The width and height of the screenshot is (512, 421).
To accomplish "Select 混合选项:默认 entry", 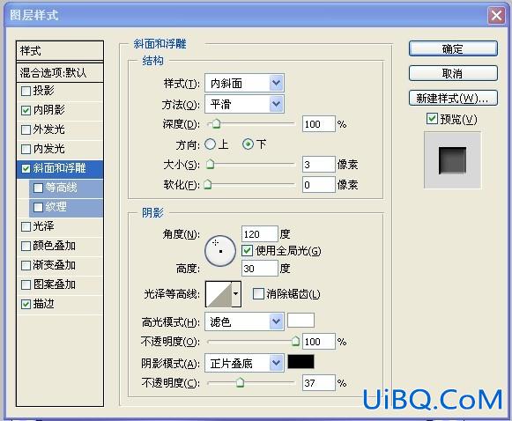I will pyautogui.click(x=60, y=72).
